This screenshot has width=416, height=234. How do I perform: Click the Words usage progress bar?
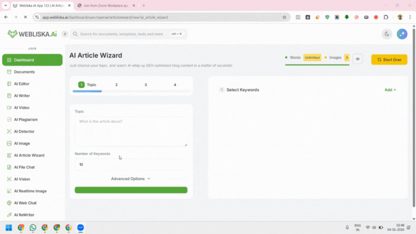coord(317,64)
